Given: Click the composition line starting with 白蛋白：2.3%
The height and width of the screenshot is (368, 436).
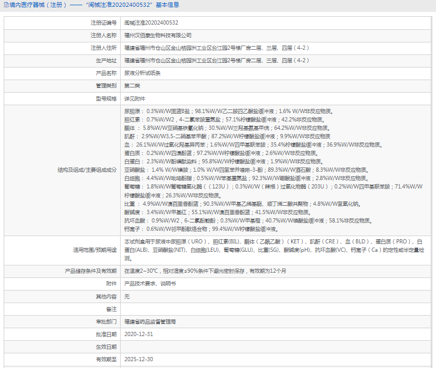Looking at the screenshot, I should (x=224, y=162).
